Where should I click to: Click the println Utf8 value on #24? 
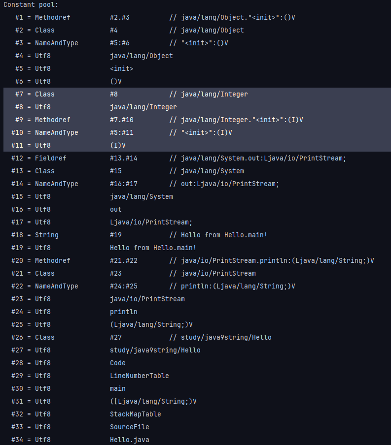[x=123, y=312]
